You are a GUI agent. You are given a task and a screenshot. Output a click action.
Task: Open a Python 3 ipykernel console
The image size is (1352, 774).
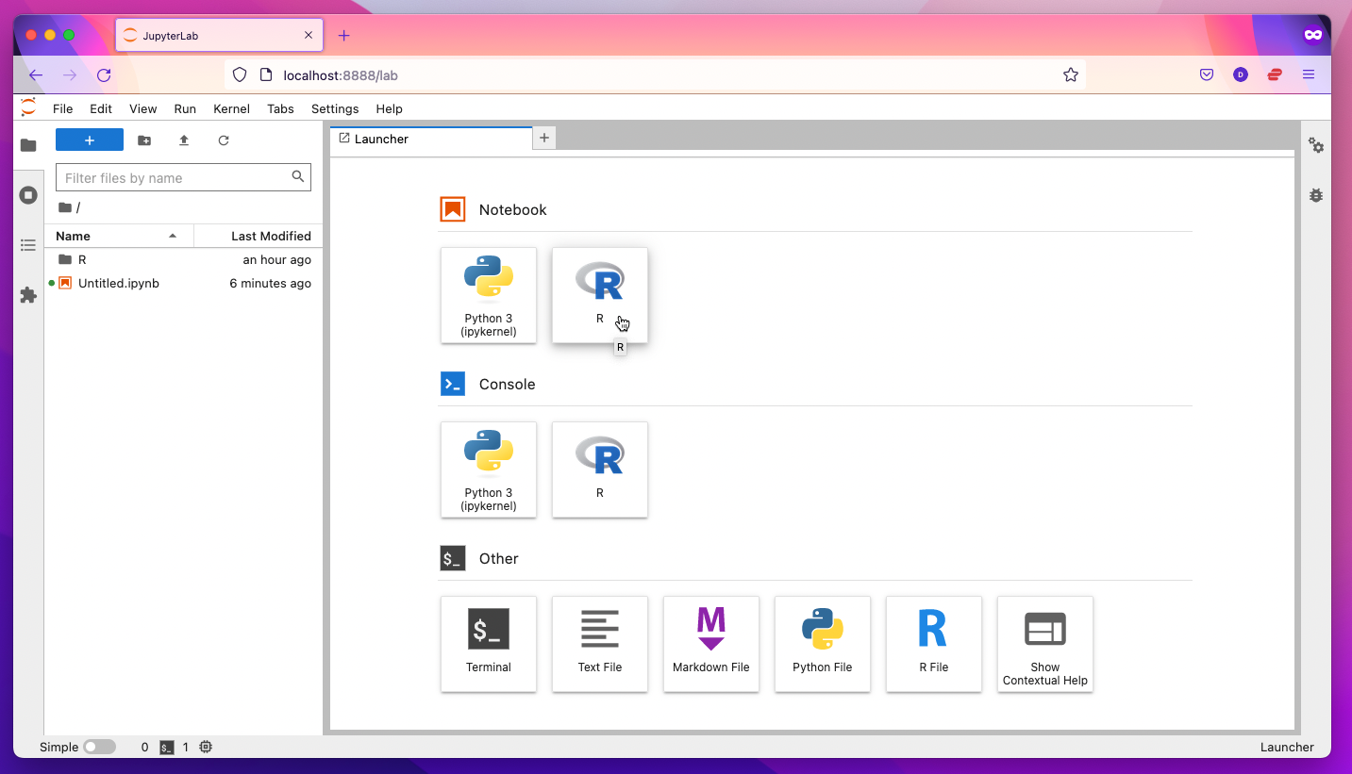click(489, 469)
